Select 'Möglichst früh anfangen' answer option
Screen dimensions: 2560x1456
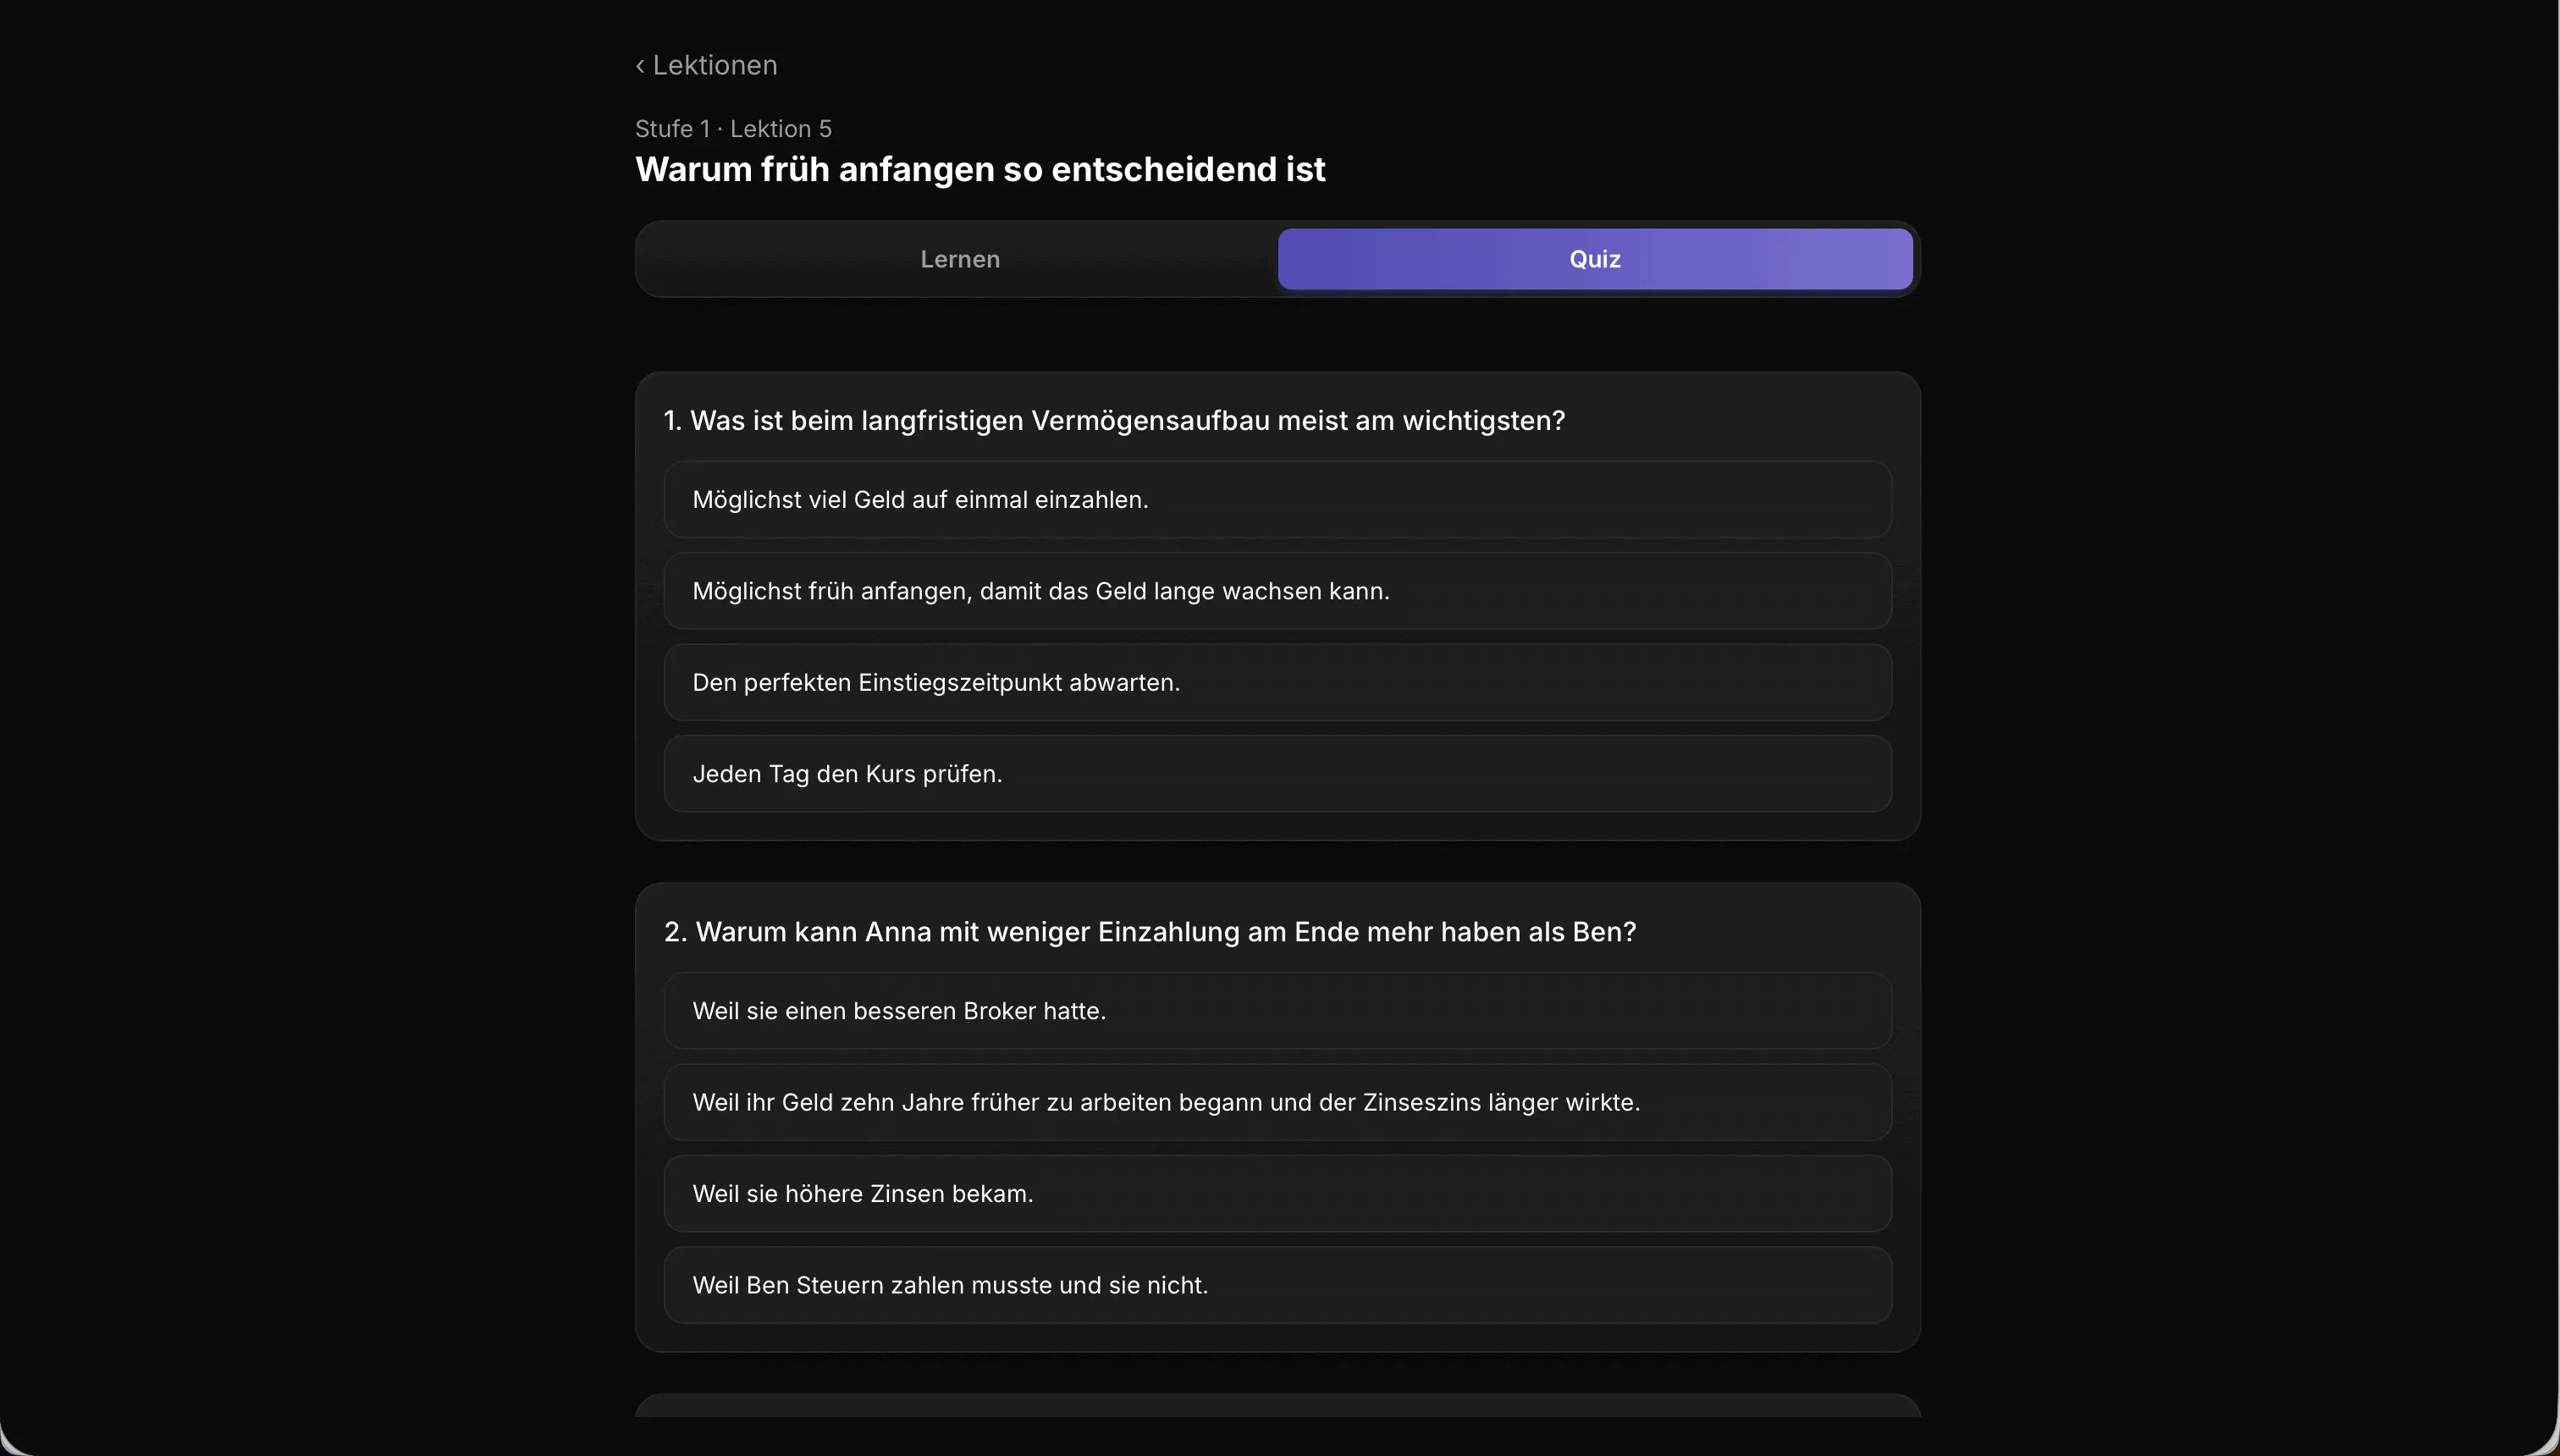pos(1278,591)
